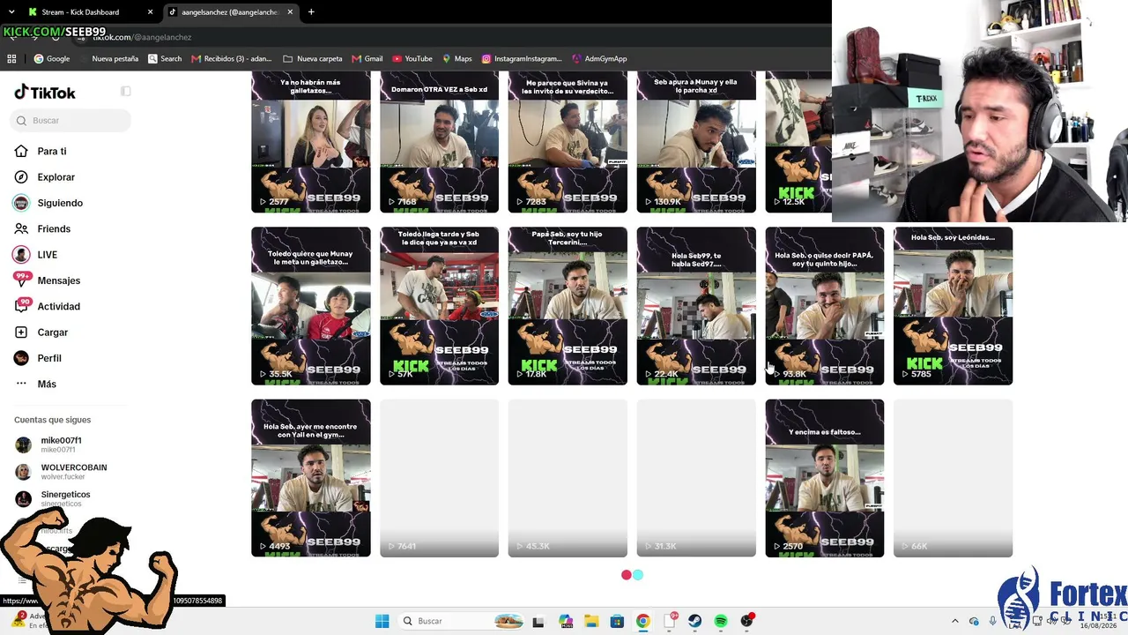Open Perfil avatar icon
1128x635 pixels.
[x=21, y=358]
